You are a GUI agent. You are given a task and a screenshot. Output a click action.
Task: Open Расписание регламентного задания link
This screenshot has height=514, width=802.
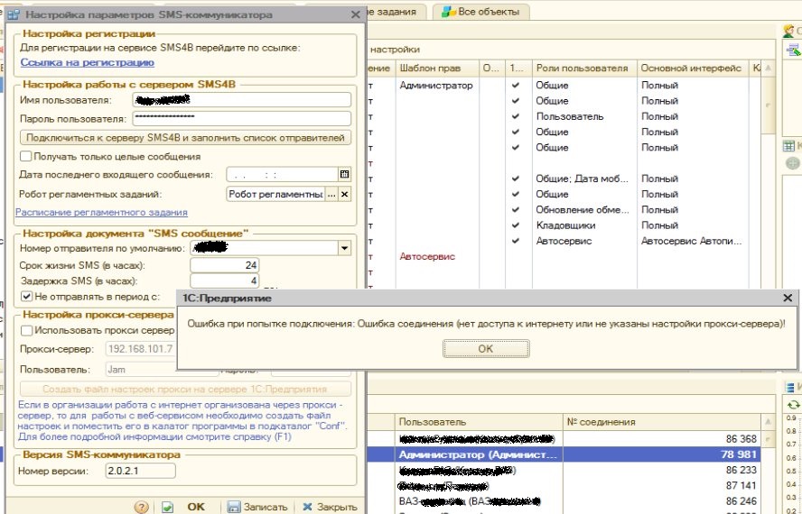(101, 212)
